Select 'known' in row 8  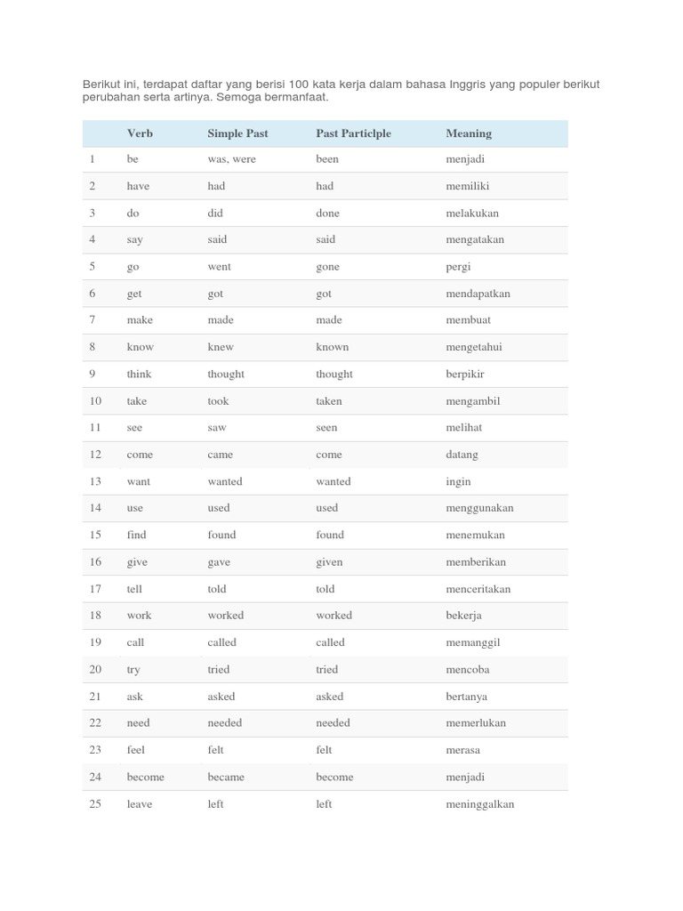click(x=333, y=347)
